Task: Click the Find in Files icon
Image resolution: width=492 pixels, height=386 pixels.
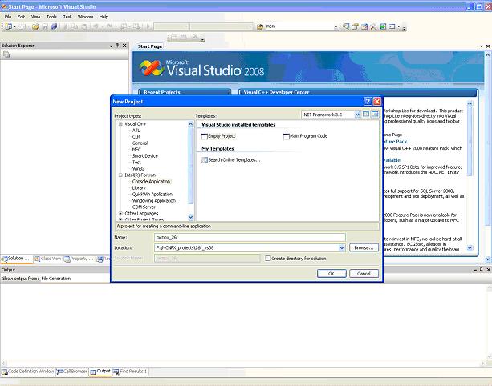Action: tap(260, 26)
